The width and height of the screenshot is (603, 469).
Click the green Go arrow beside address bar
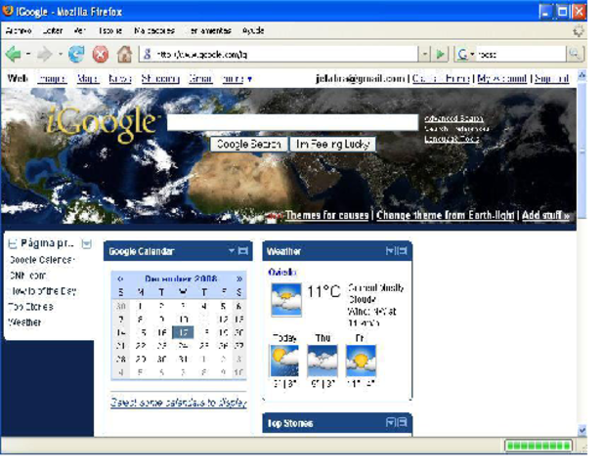(441, 54)
